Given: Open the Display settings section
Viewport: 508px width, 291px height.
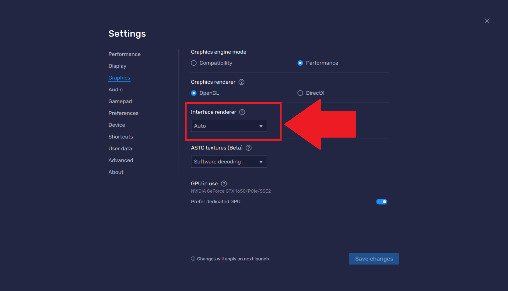Looking at the screenshot, I should (117, 66).
